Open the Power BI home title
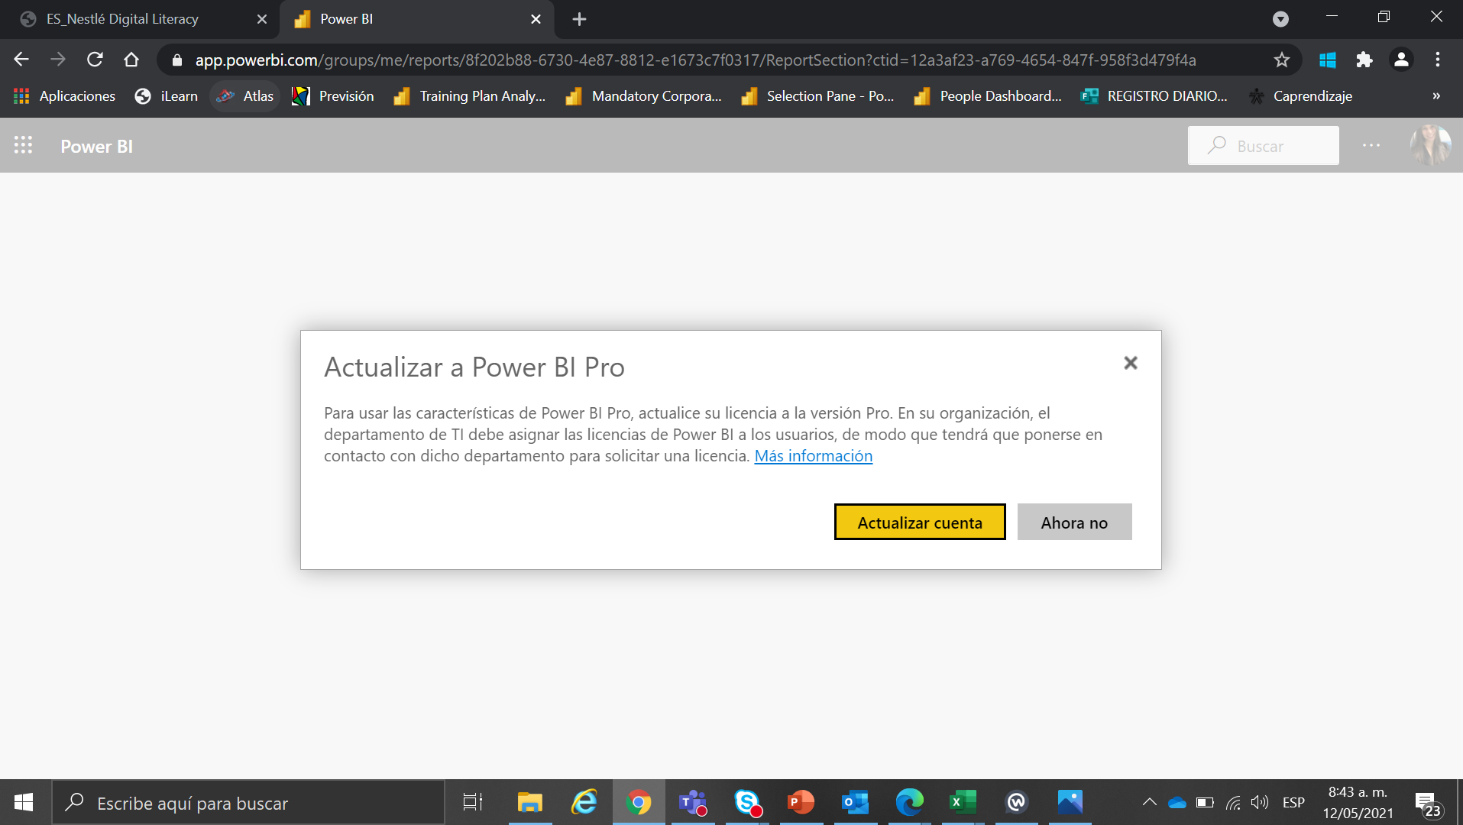Image resolution: width=1463 pixels, height=825 pixels. [97, 146]
